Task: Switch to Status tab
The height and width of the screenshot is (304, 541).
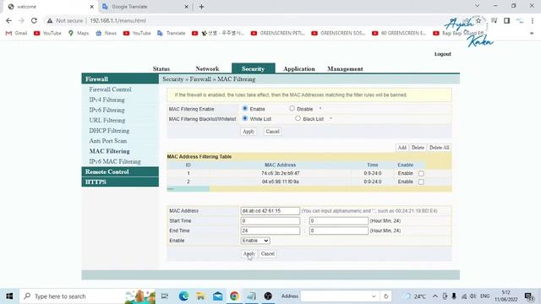Action: click(x=161, y=69)
